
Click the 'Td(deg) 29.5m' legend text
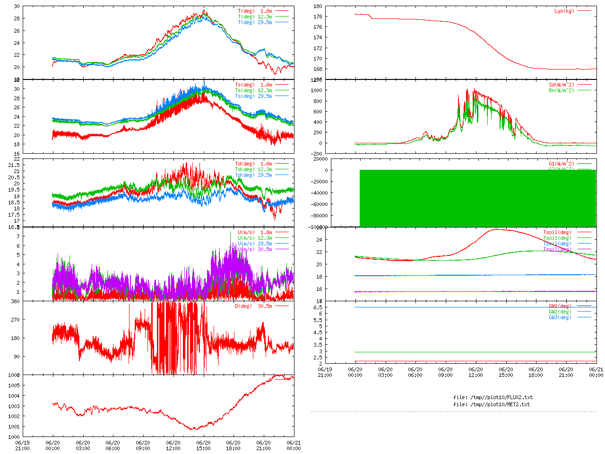point(254,175)
